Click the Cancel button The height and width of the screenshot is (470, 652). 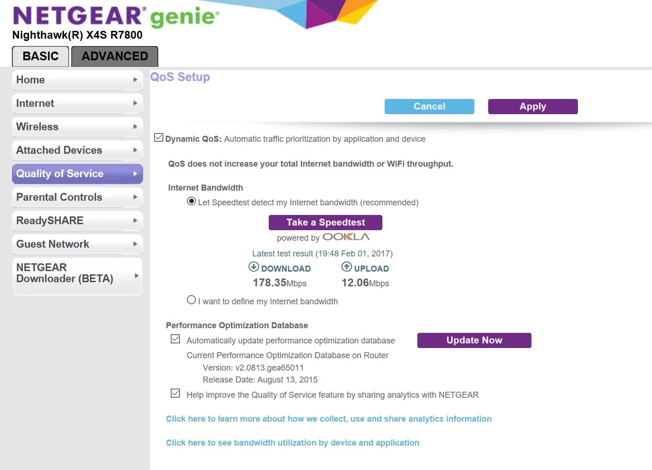(429, 106)
